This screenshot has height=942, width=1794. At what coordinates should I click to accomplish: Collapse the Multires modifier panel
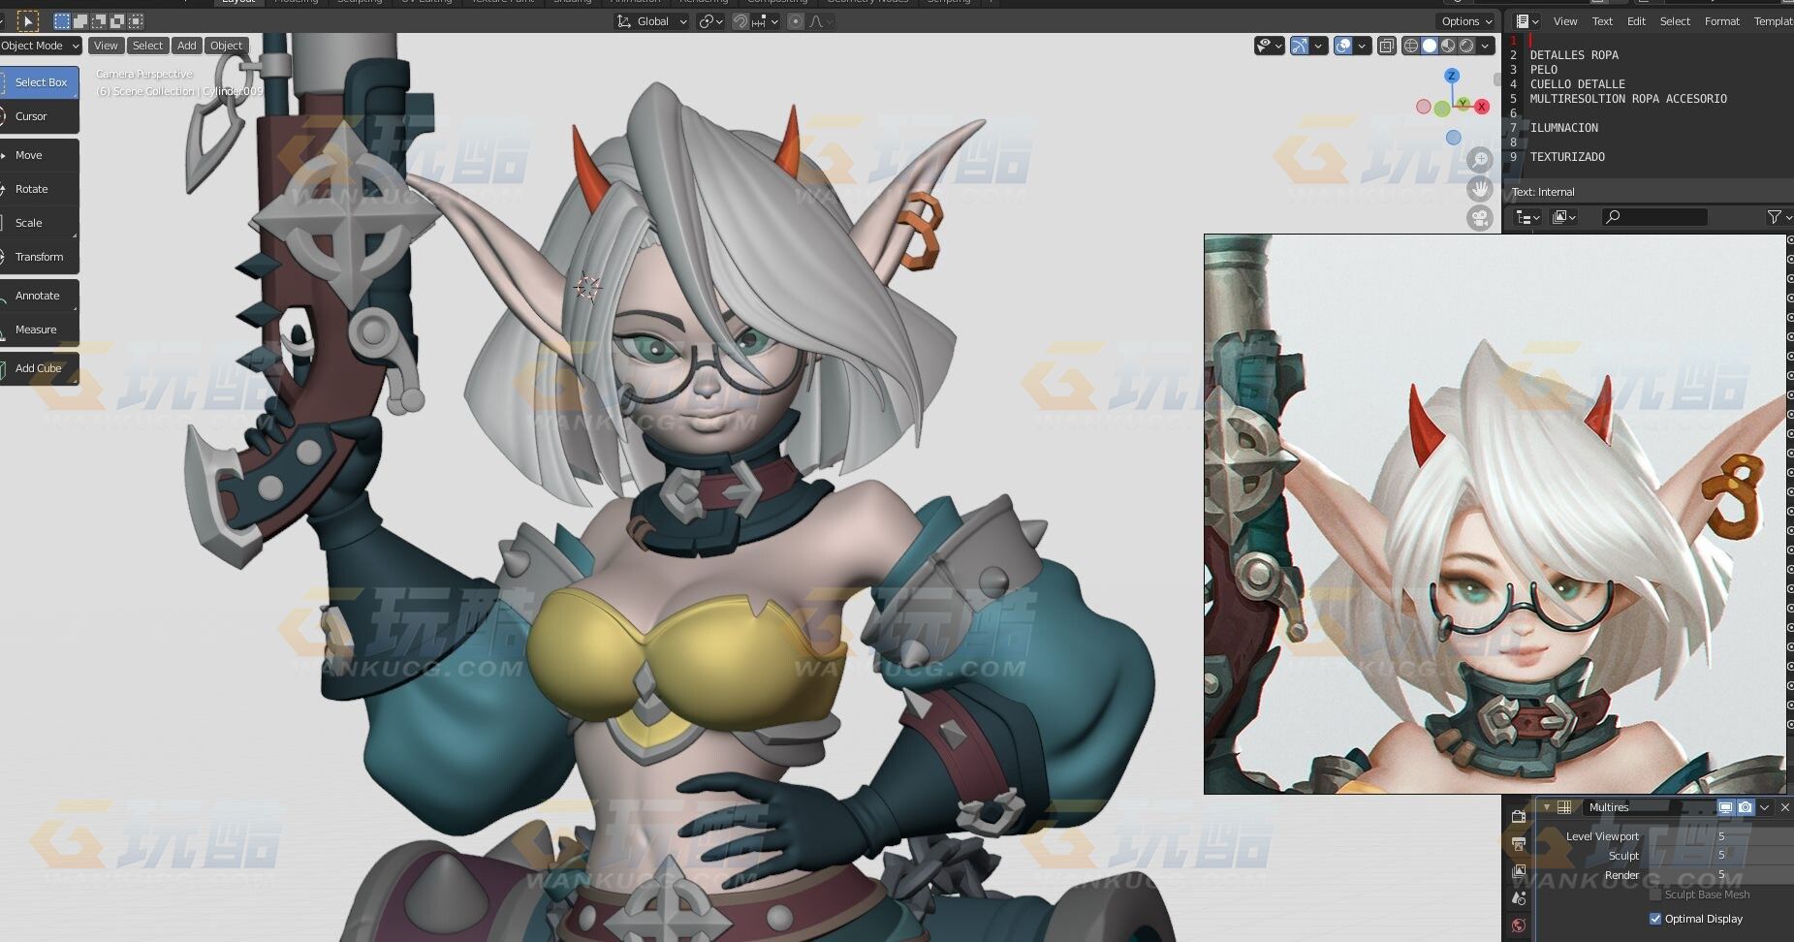[1547, 807]
